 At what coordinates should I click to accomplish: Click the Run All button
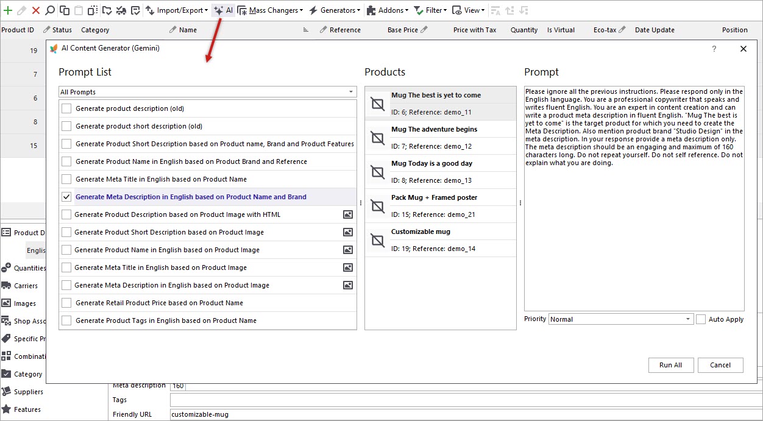coord(670,365)
